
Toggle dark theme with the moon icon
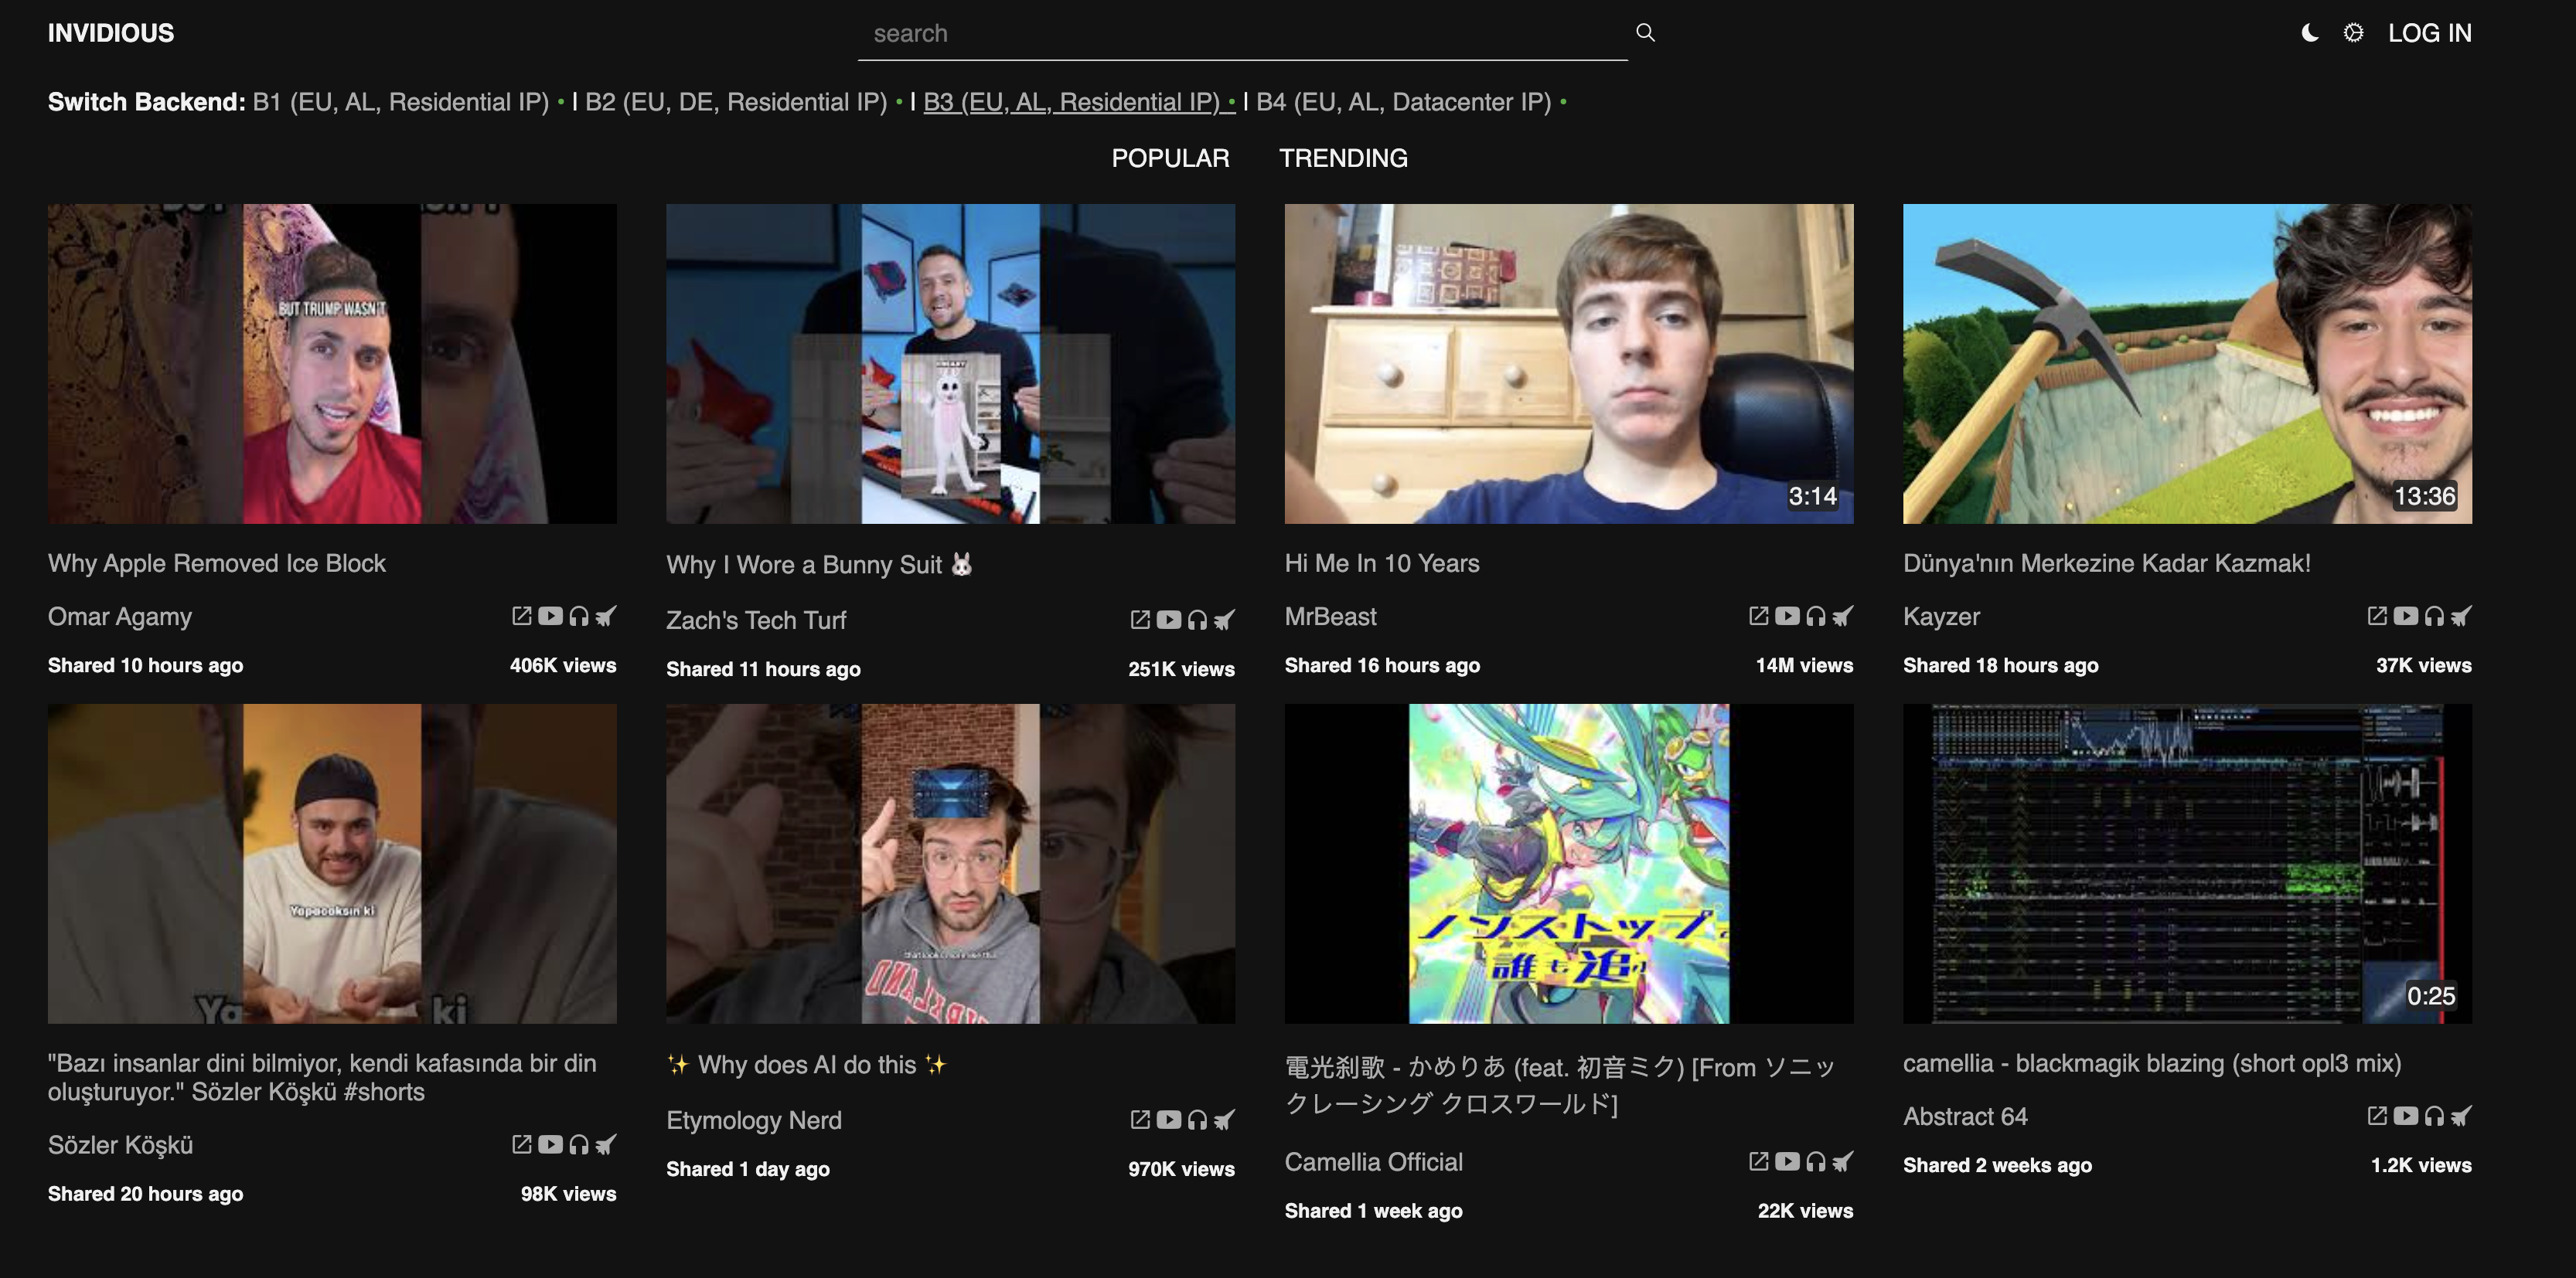tap(2310, 33)
